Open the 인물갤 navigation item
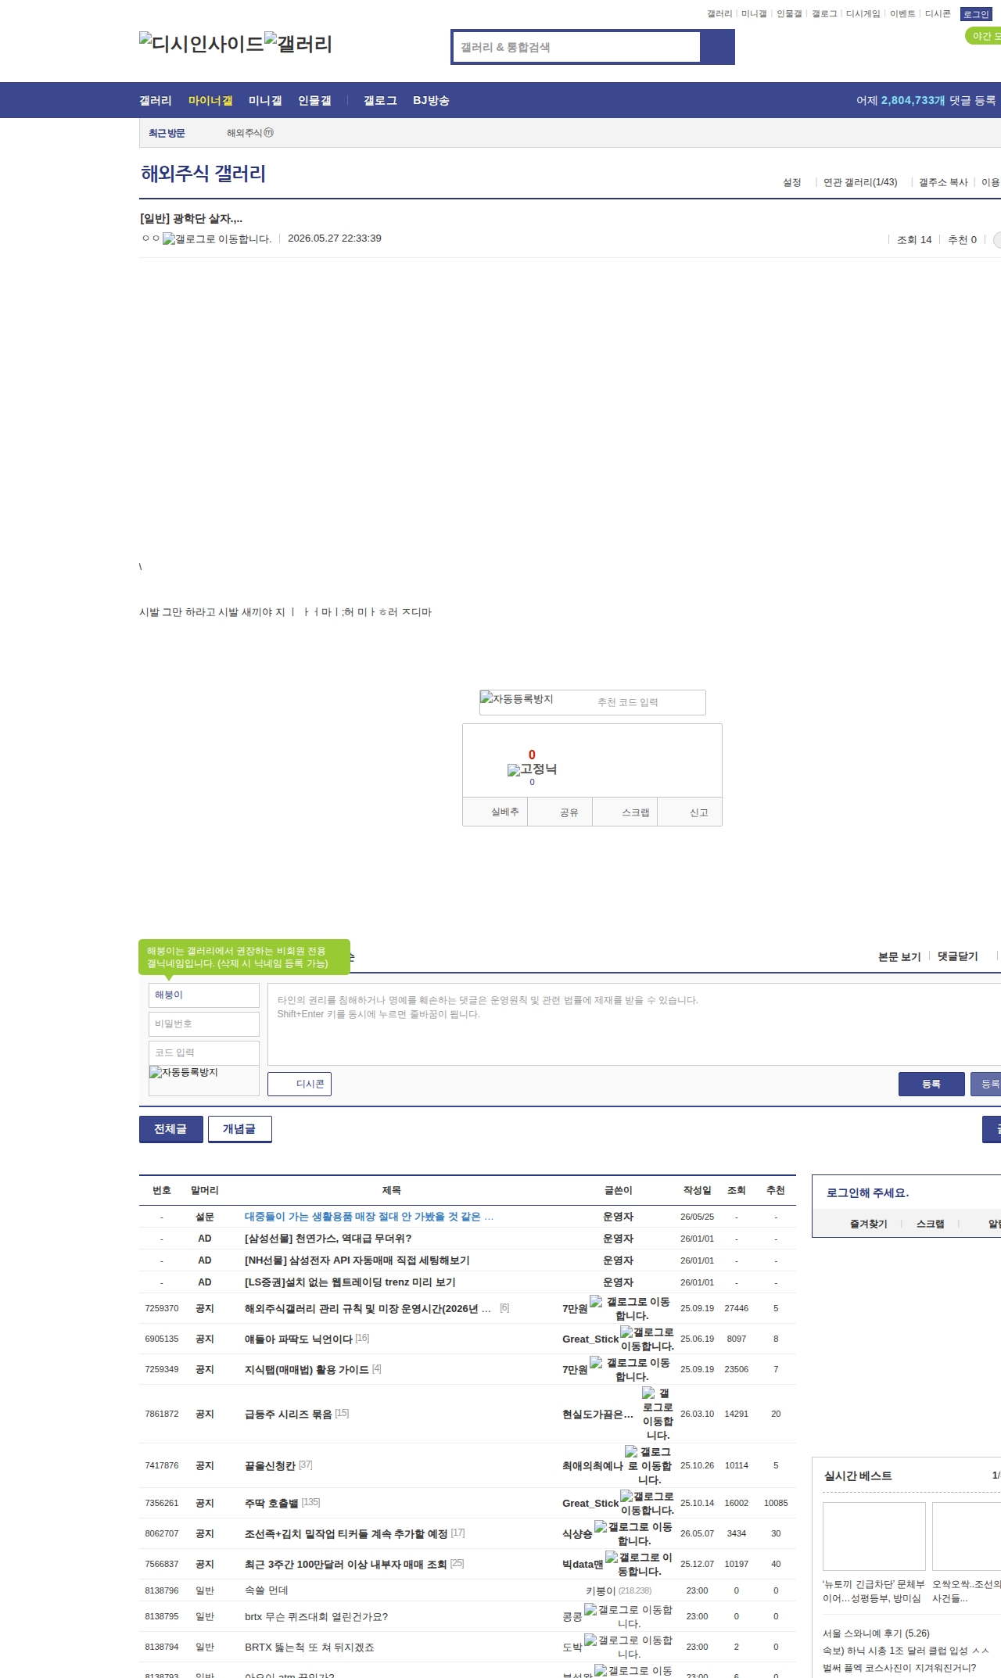Viewport: 1001px width, 1678px height. [314, 101]
